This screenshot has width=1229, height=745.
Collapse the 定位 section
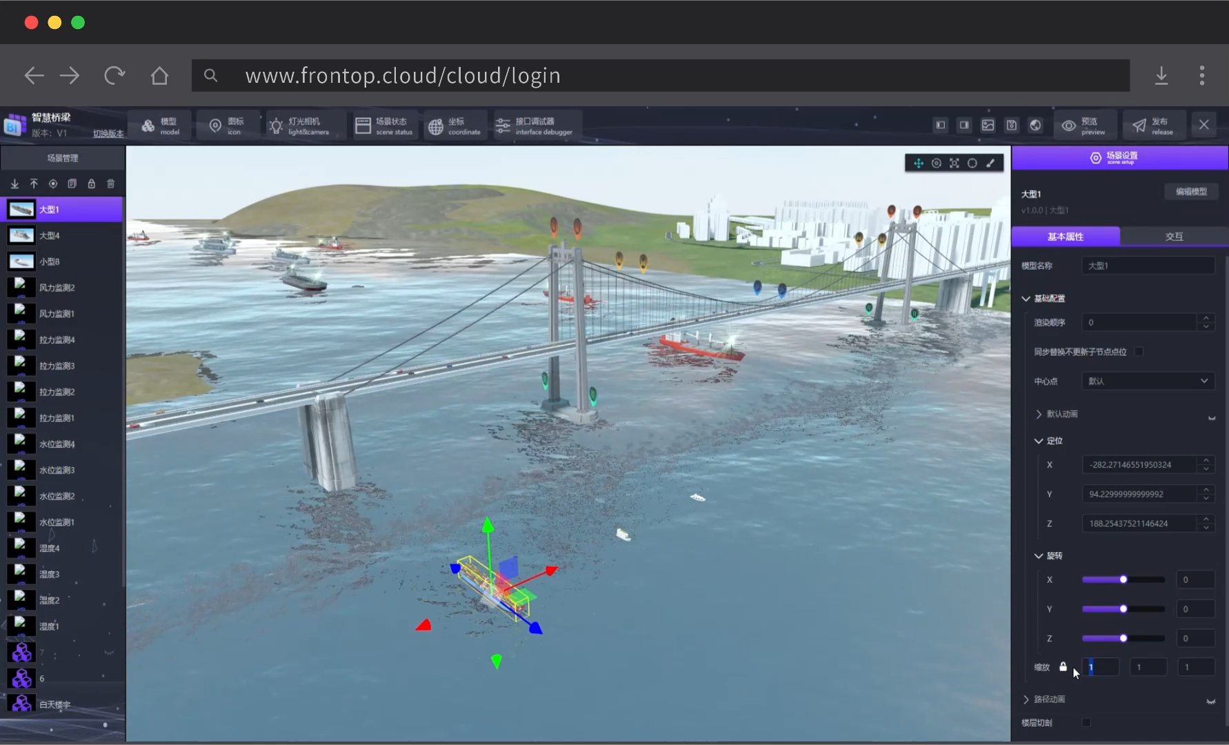pyautogui.click(x=1039, y=441)
